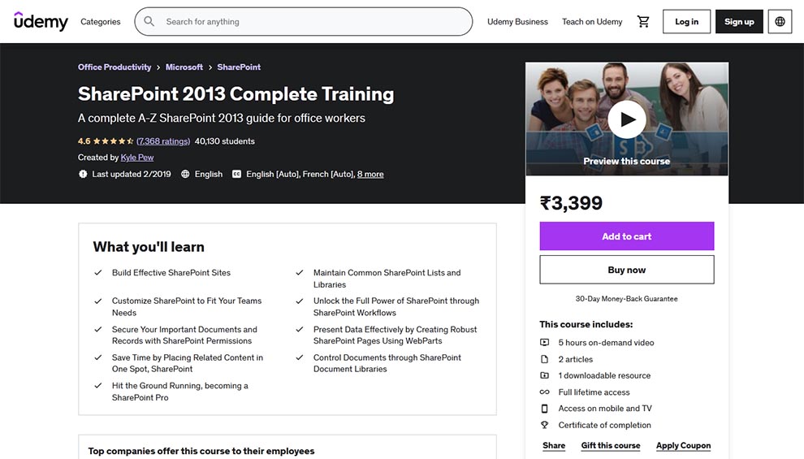This screenshot has height=459, width=804.
Task: Click checkmark beside Present Data Effectively
Action: tap(300, 329)
